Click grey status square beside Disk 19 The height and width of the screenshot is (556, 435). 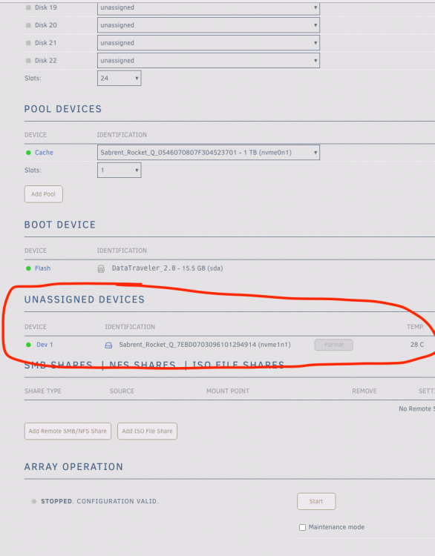tap(28, 7)
